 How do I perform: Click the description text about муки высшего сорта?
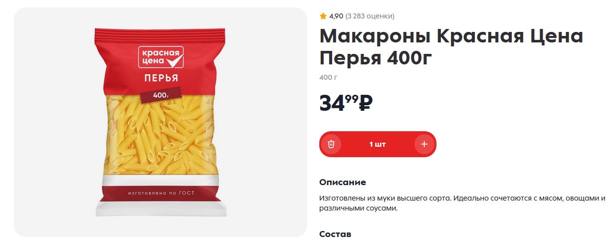point(462,203)
